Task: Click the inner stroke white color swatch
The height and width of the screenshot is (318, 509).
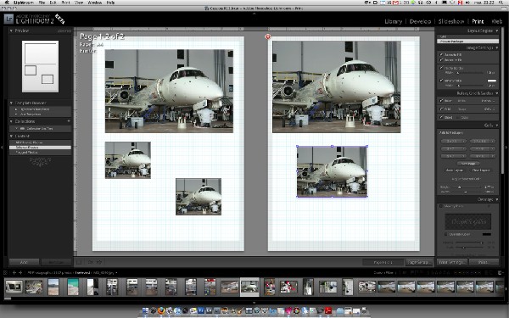Action: [x=492, y=81]
